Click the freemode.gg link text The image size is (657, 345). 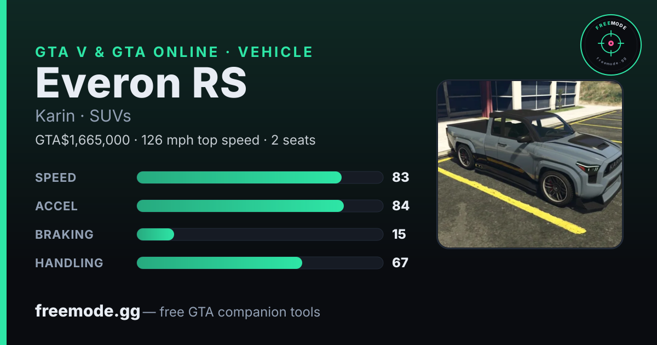pyautogui.click(x=88, y=312)
